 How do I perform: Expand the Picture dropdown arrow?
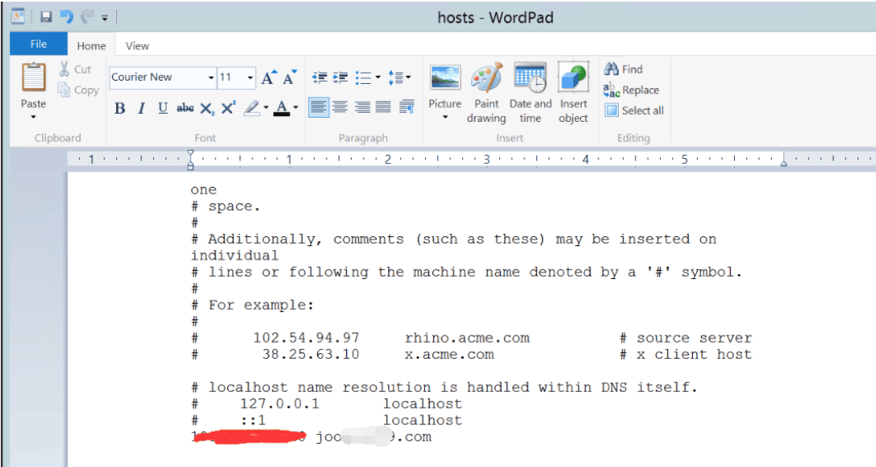[x=445, y=117]
